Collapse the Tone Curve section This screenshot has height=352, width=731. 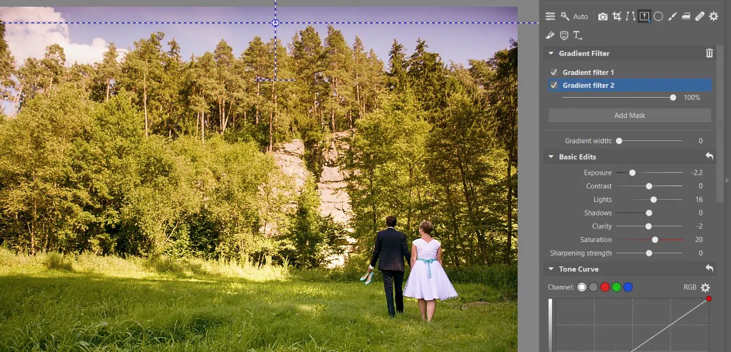551,269
